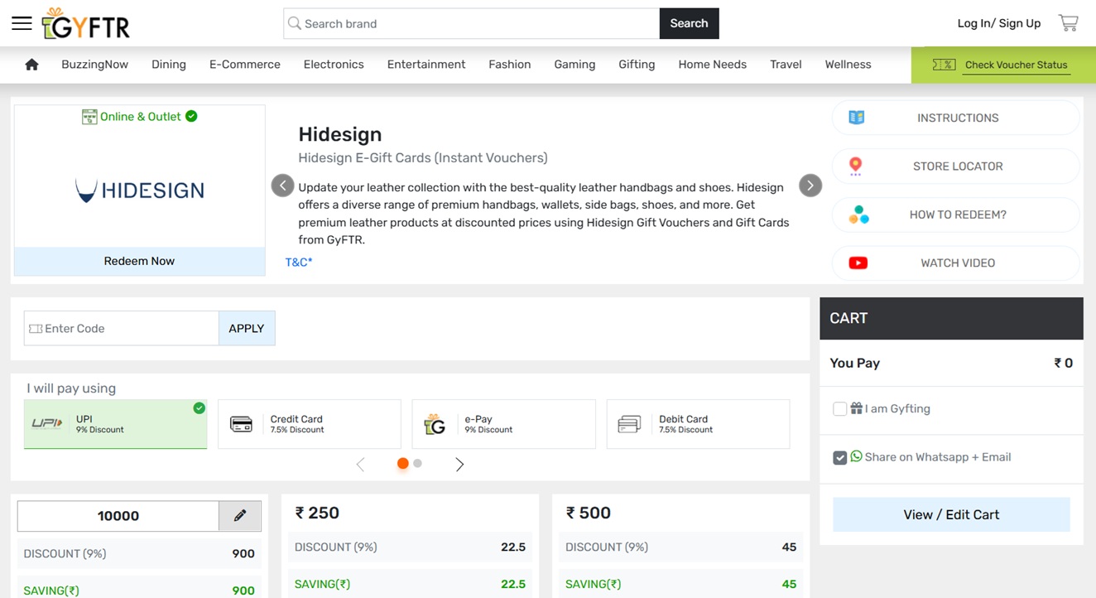Screen dimensions: 1096x598
Task: Open the Dining category
Action: click(x=169, y=65)
